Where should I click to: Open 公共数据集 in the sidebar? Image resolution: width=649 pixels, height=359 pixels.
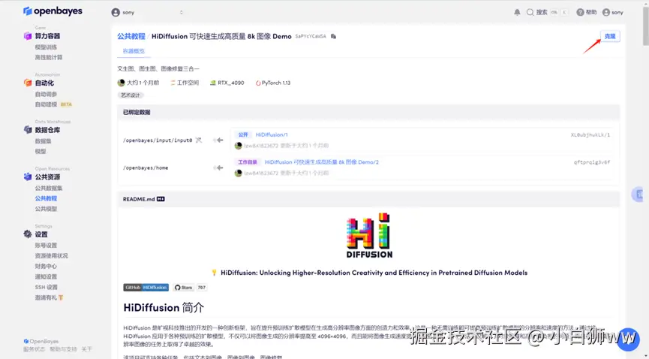(x=49, y=189)
